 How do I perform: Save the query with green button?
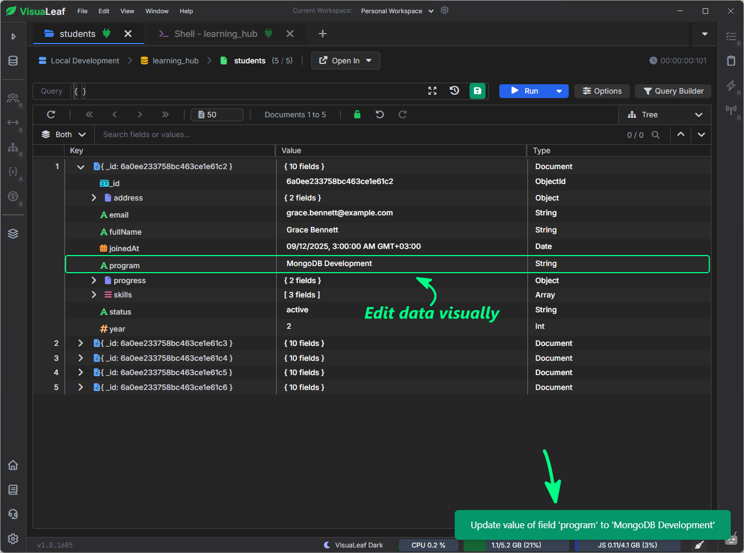[x=477, y=91]
